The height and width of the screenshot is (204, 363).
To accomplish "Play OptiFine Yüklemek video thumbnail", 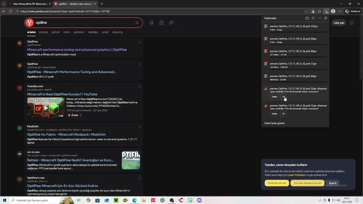I will (x=46, y=108).
